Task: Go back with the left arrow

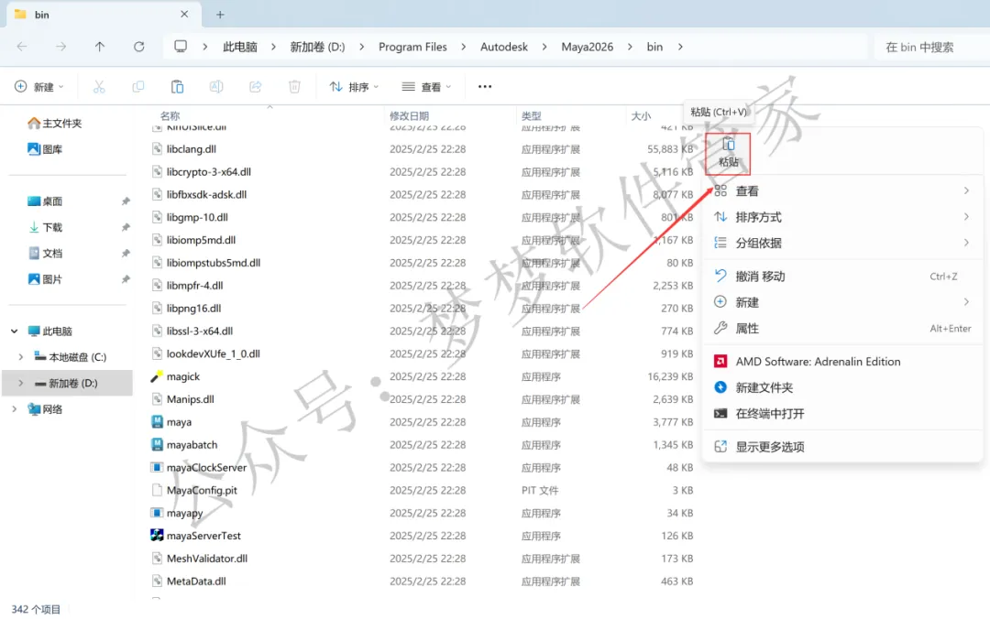Action: [x=21, y=47]
